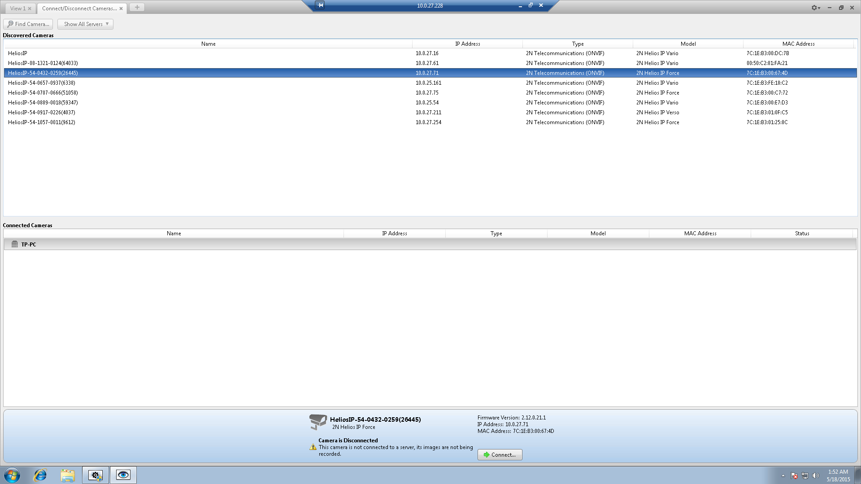Open Windows Explorer folder from taskbar
861x484 pixels.
point(68,475)
